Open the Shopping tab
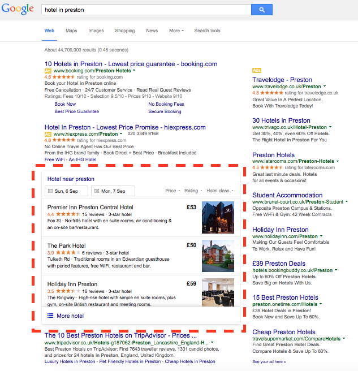Image resolution: width=358 pixels, height=371 pixels. [x=125, y=31]
